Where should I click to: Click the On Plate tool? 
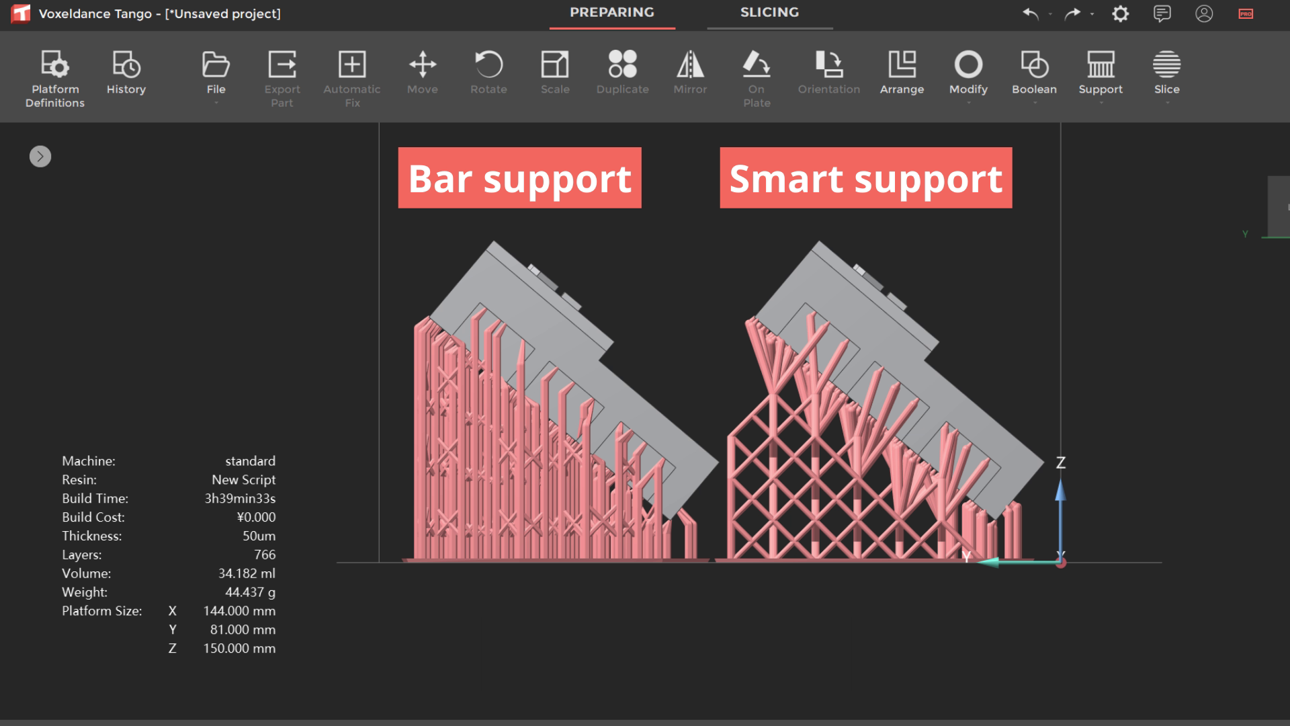pyautogui.click(x=757, y=74)
